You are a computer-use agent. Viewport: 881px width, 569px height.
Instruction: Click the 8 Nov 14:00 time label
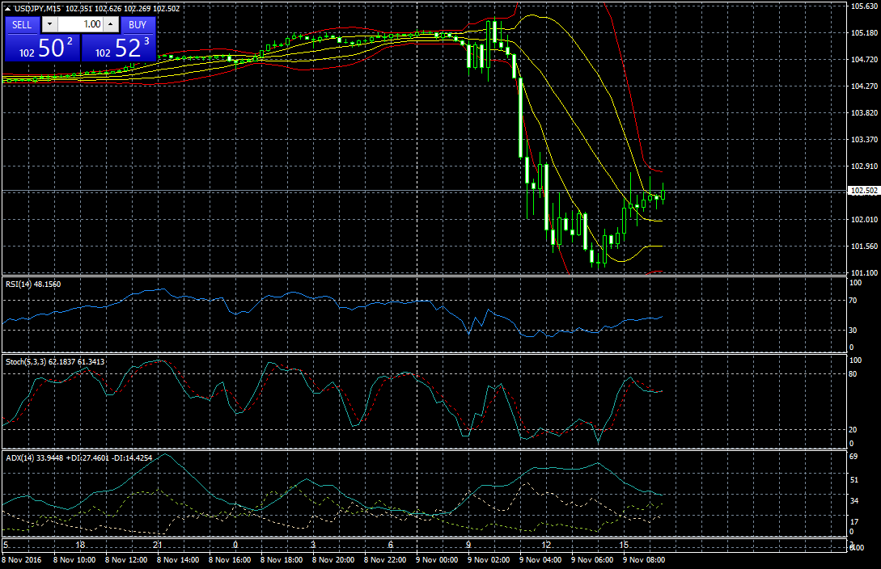click(x=176, y=559)
